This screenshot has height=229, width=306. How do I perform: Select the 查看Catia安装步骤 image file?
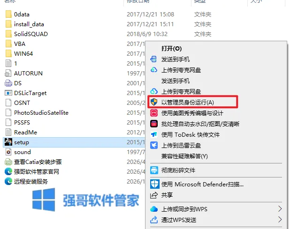click(38, 162)
